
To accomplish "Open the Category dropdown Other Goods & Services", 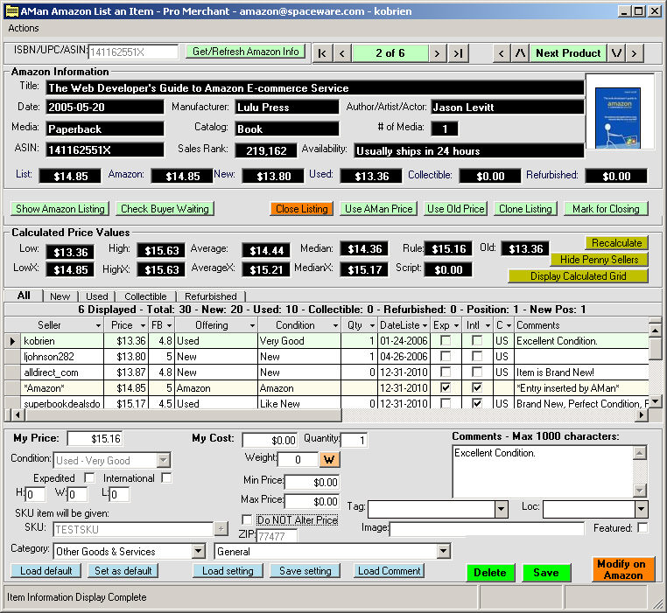I will pyautogui.click(x=198, y=552).
